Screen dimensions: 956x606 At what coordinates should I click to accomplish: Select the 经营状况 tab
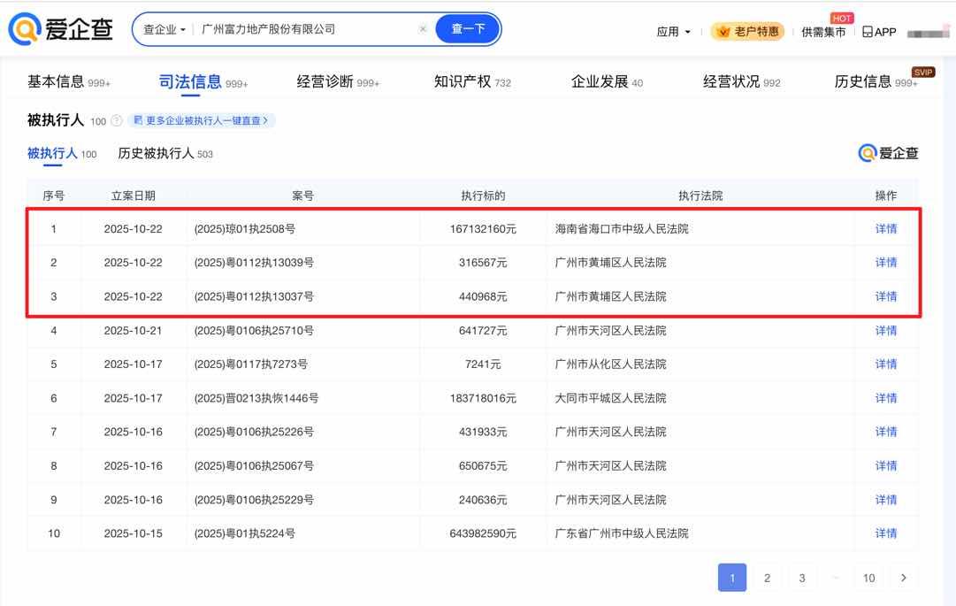click(x=741, y=81)
